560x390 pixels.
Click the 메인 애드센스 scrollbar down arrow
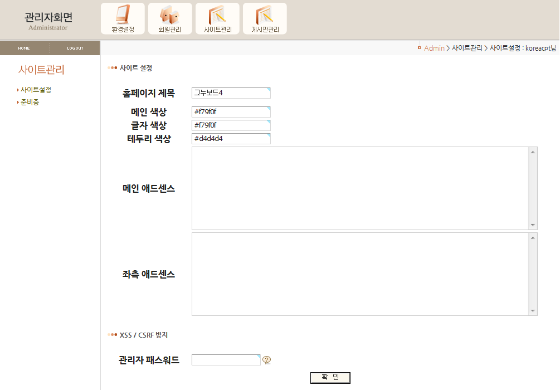(533, 225)
